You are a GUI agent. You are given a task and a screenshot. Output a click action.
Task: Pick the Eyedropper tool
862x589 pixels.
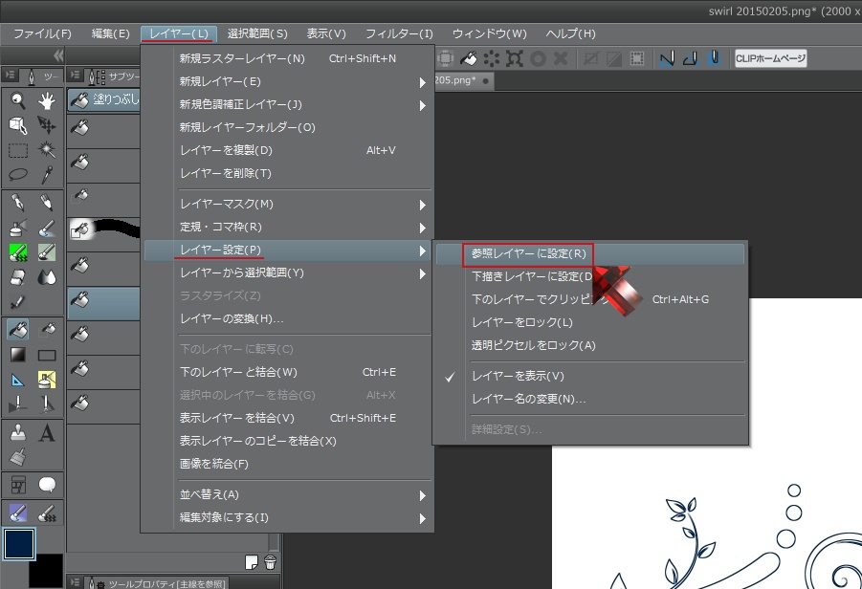46,175
